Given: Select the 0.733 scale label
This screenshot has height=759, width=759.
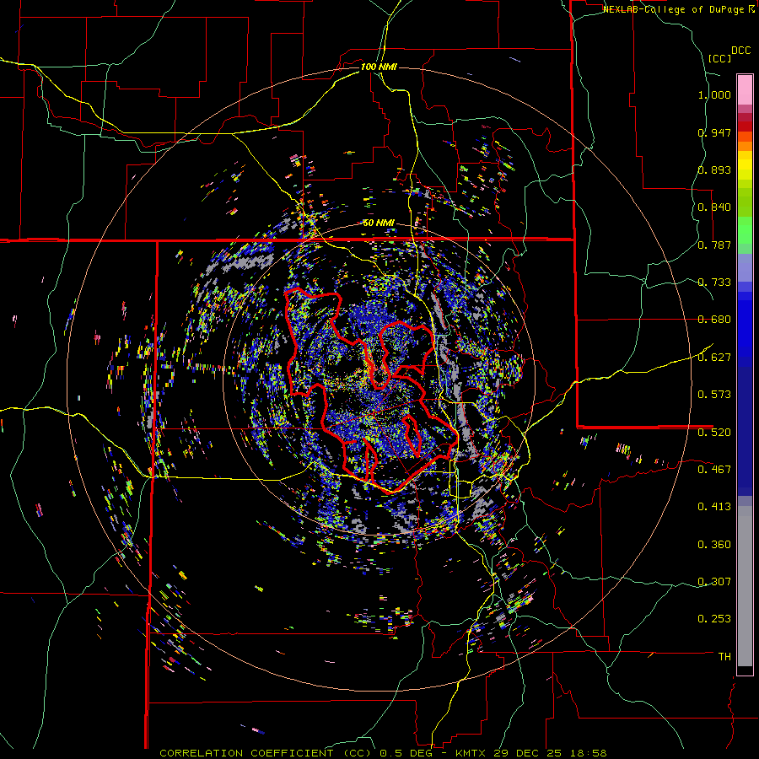Looking at the screenshot, I should point(714,283).
